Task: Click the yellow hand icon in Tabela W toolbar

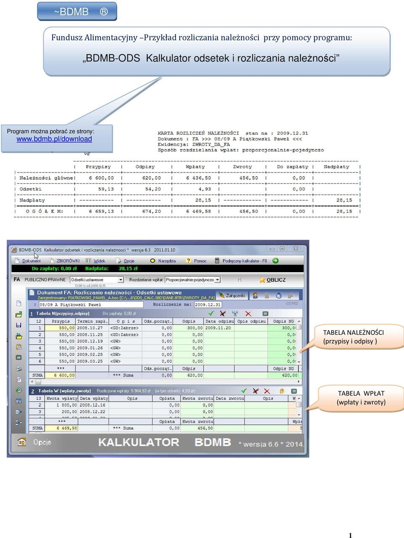Action: click(x=282, y=391)
